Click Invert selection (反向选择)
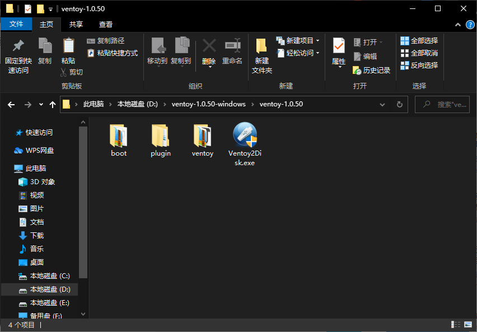The width and height of the screenshot is (477, 332). [x=419, y=65]
